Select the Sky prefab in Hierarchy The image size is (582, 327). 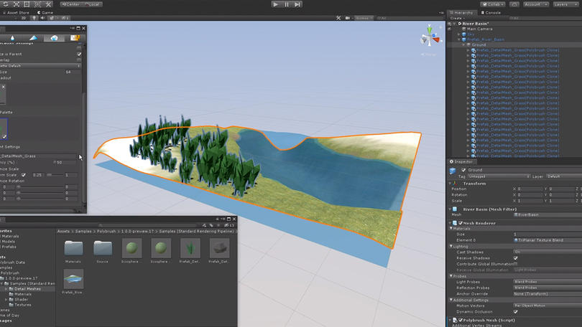tap(471, 34)
